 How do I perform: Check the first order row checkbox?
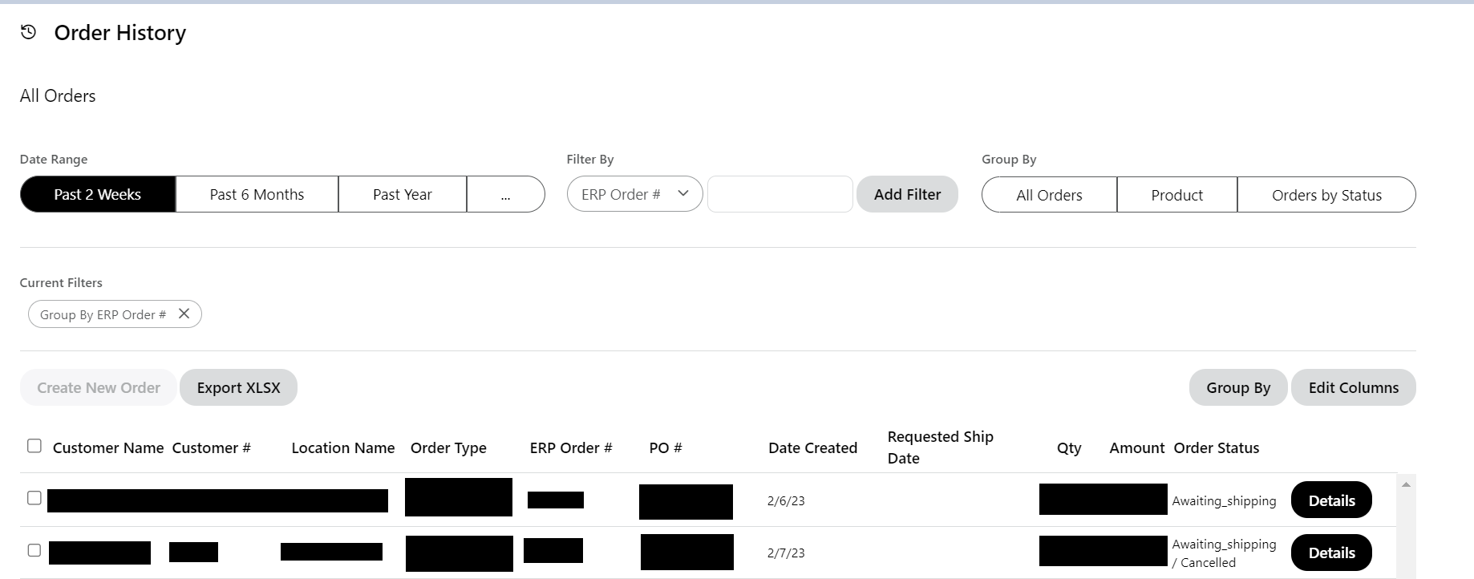[34, 498]
